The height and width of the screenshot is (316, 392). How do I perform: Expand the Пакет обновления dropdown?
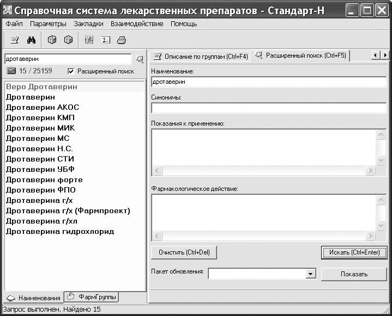pos(311,274)
